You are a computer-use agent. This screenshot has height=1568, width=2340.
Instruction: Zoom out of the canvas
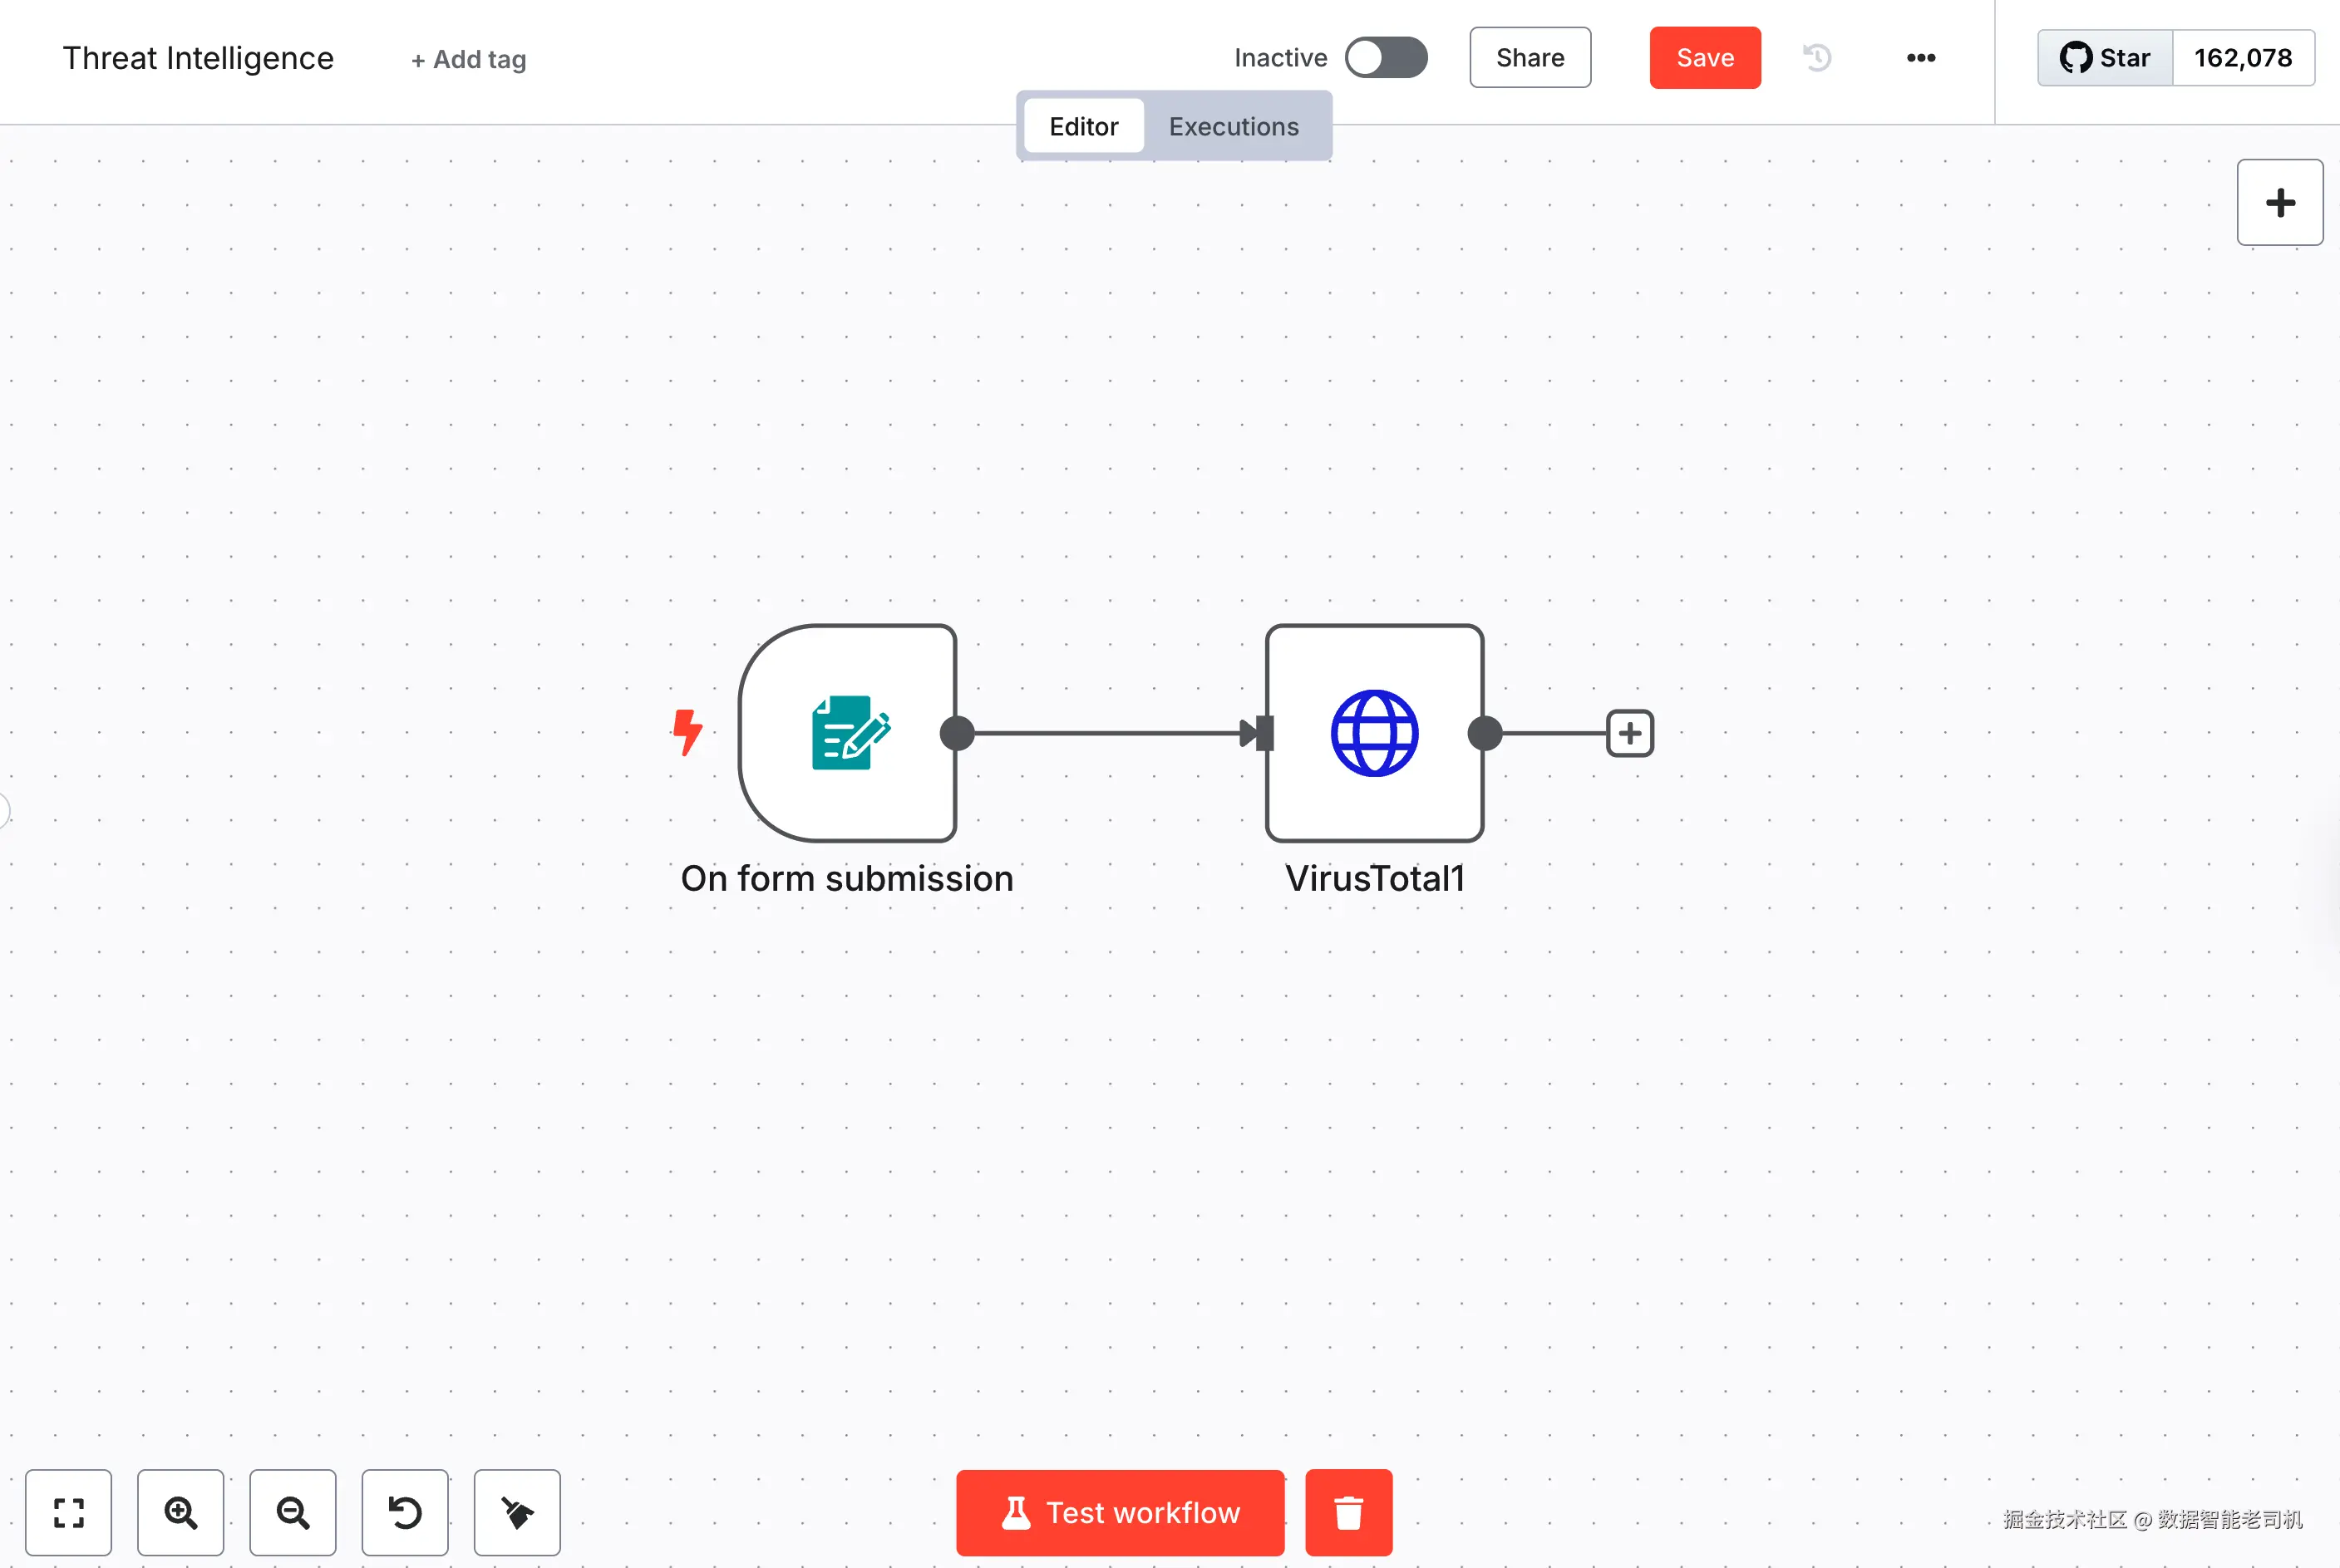tap(292, 1512)
